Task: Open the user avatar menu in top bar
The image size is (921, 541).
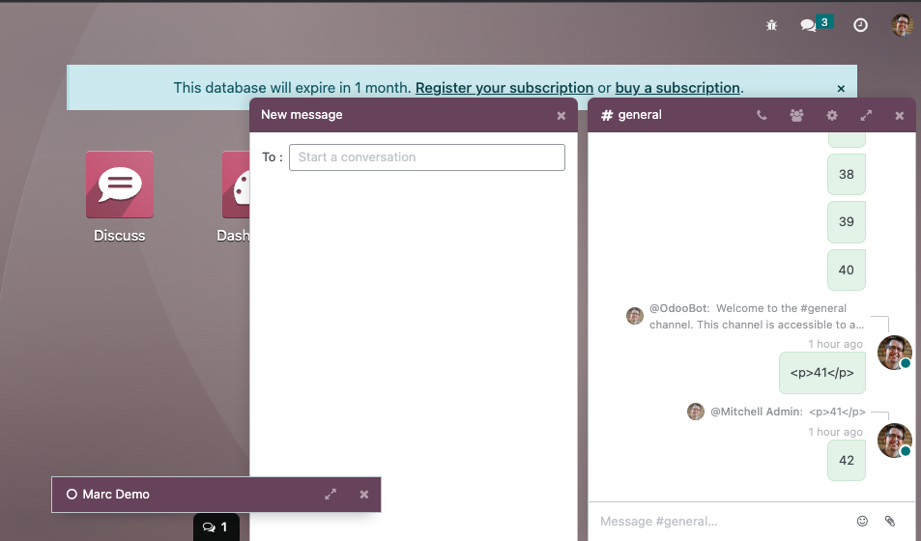Action: (902, 25)
